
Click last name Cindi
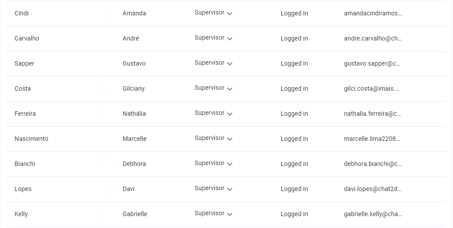(22, 13)
